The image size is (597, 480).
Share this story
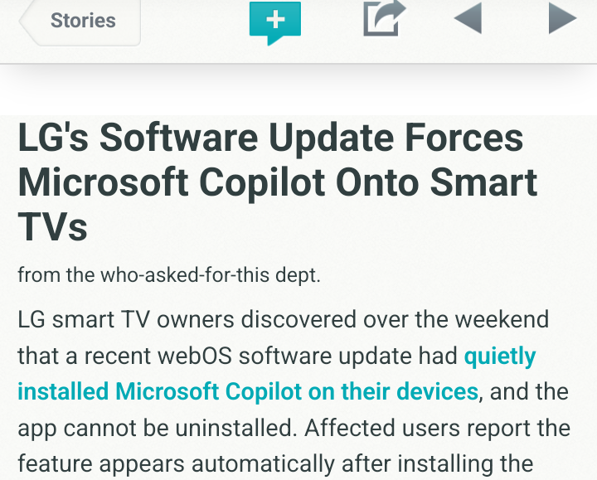point(384,19)
